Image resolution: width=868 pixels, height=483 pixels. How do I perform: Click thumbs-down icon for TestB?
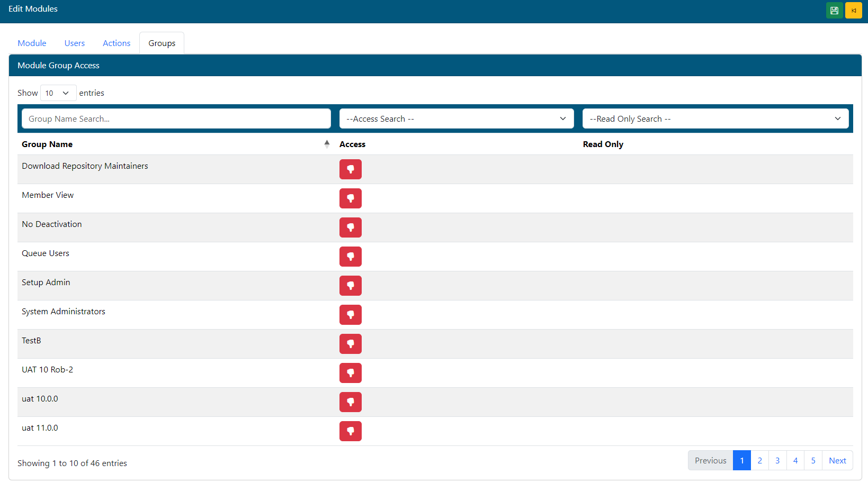pyautogui.click(x=350, y=344)
